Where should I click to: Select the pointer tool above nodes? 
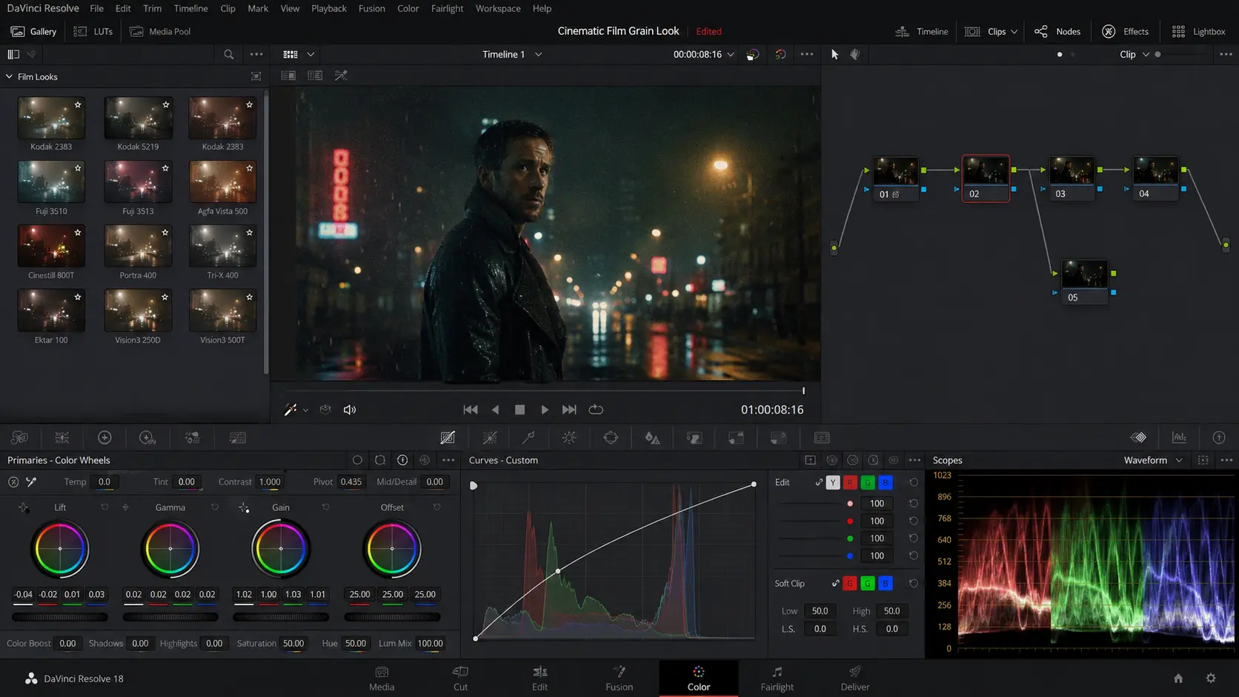[834, 54]
